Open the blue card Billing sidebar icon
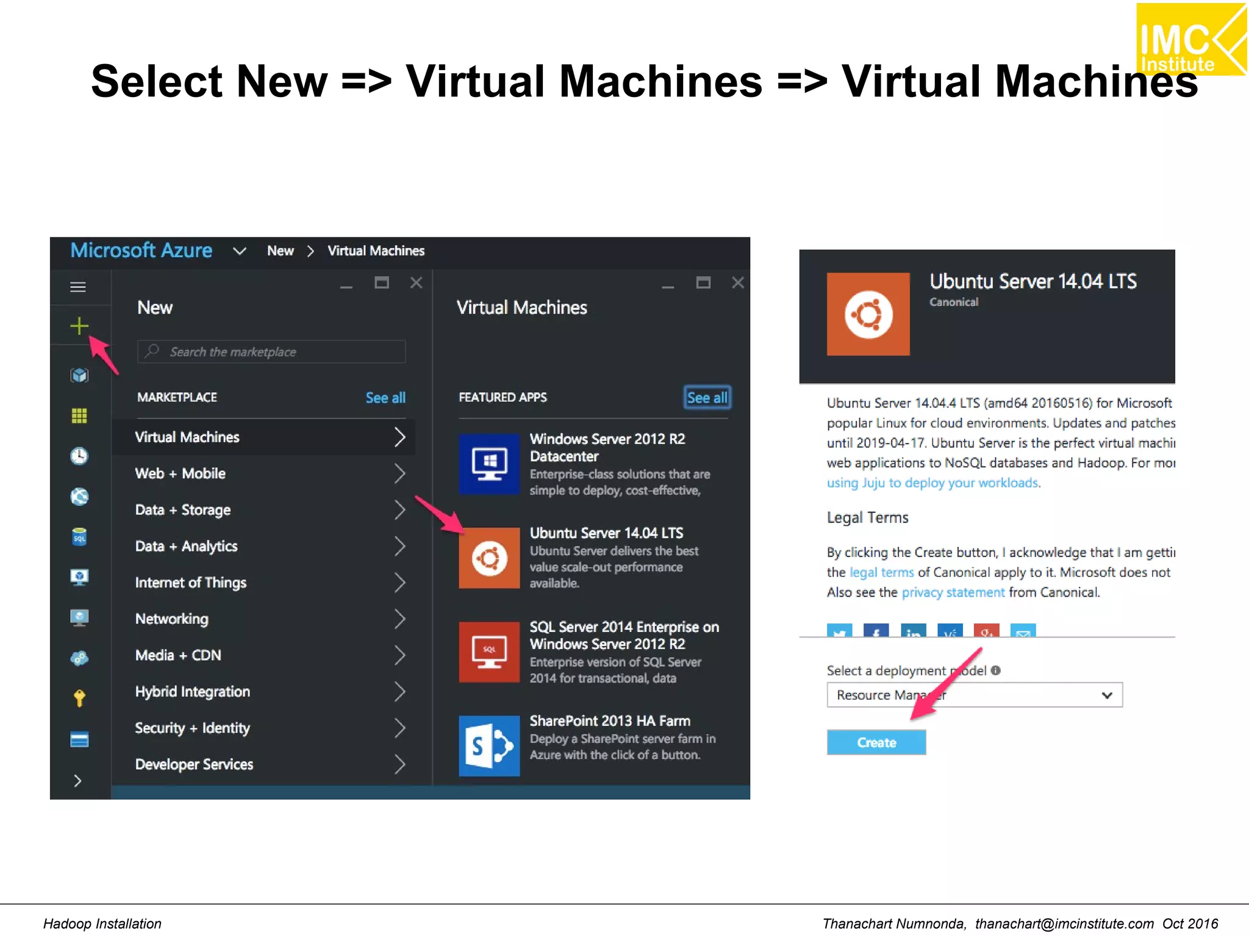The image size is (1249, 937). [x=79, y=739]
